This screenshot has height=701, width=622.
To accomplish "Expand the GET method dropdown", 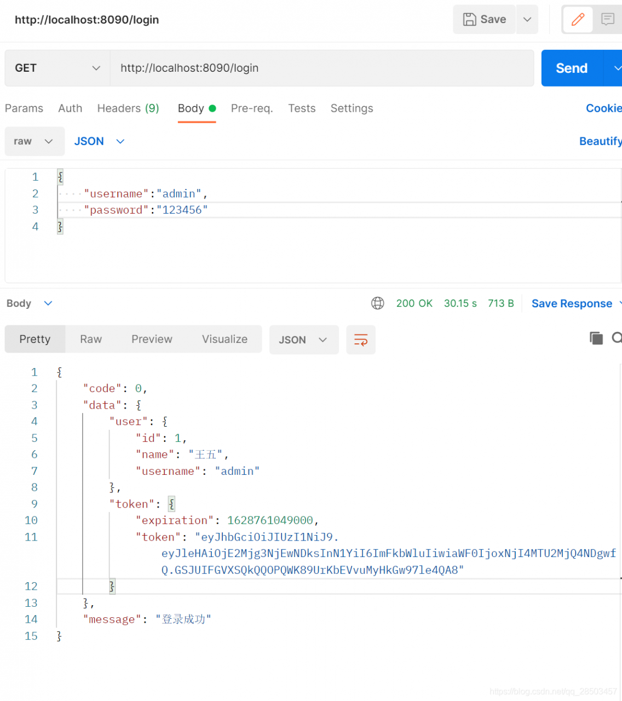I will pos(57,68).
